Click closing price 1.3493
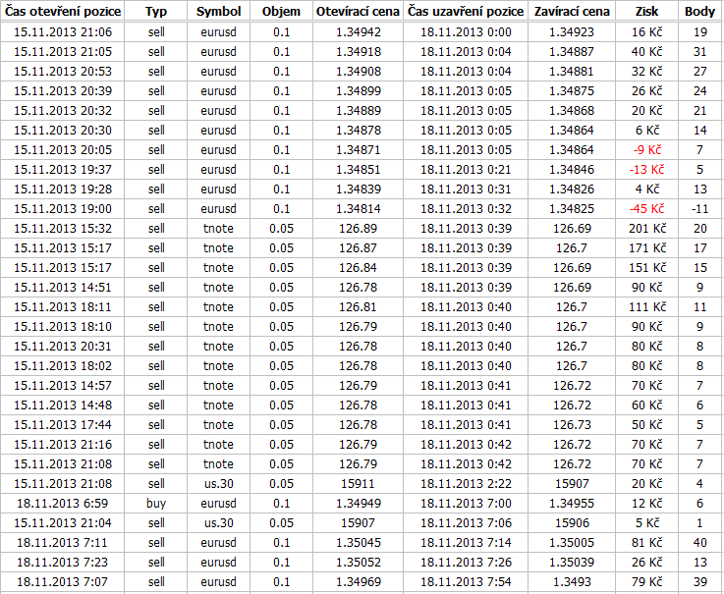This screenshot has width=724, height=594. click(572, 581)
